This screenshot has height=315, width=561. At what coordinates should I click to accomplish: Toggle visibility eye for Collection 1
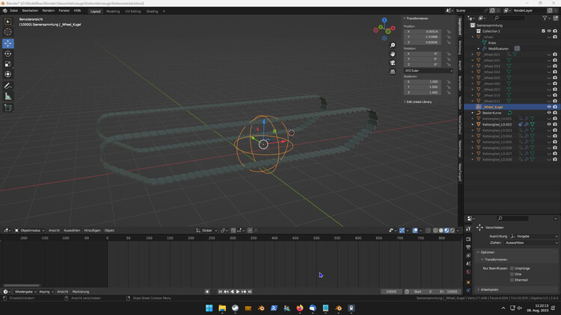(x=549, y=31)
